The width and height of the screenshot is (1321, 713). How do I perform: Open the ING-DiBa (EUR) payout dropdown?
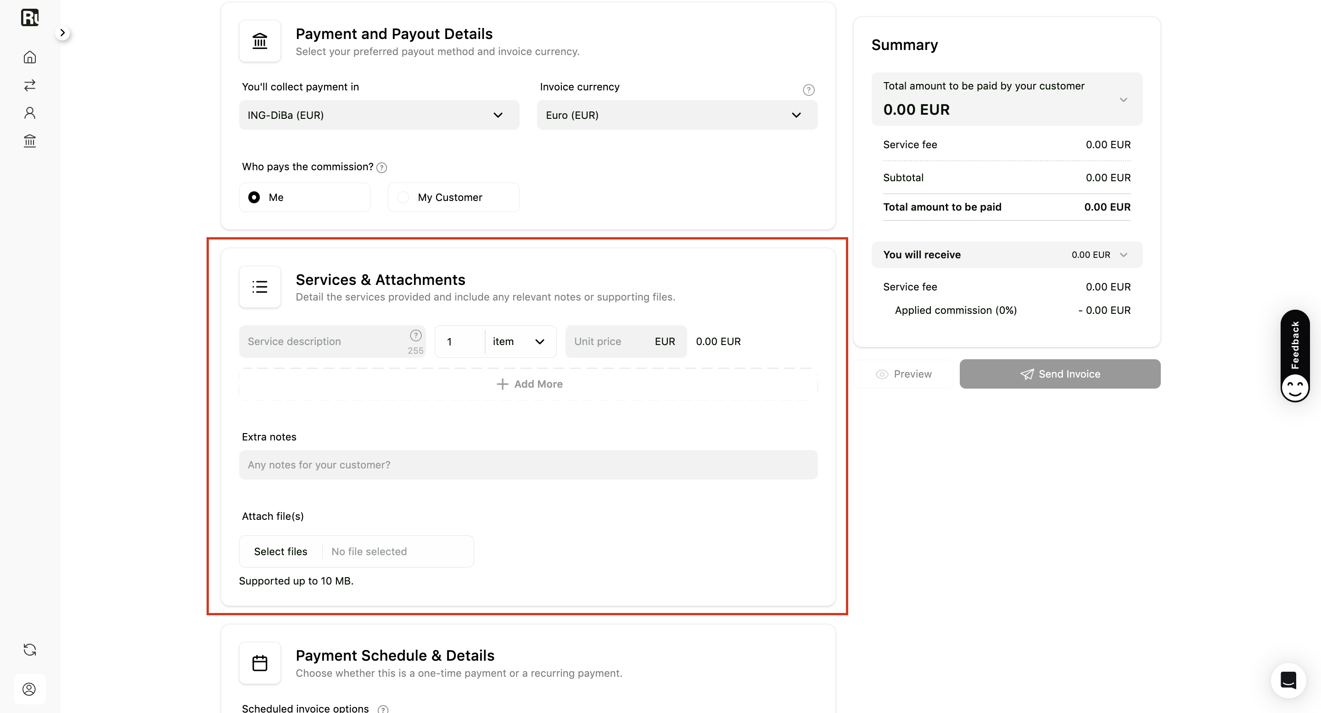click(x=379, y=115)
